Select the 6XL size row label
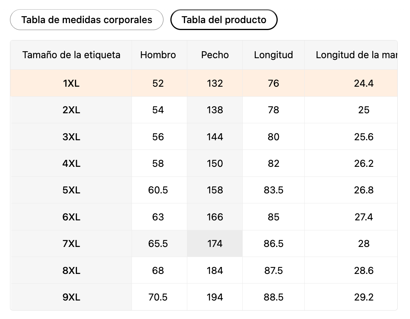Viewport: 410px width, 319px height. click(71, 217)
